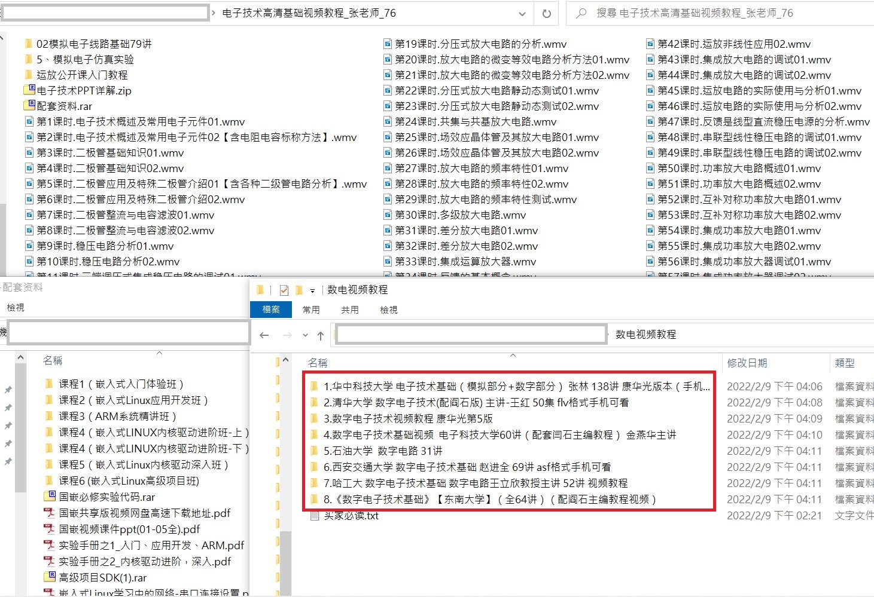Open folder 1.华中科技大学 电子技术基础
This screenshot has height=597, width=874.
pos(510,386)
